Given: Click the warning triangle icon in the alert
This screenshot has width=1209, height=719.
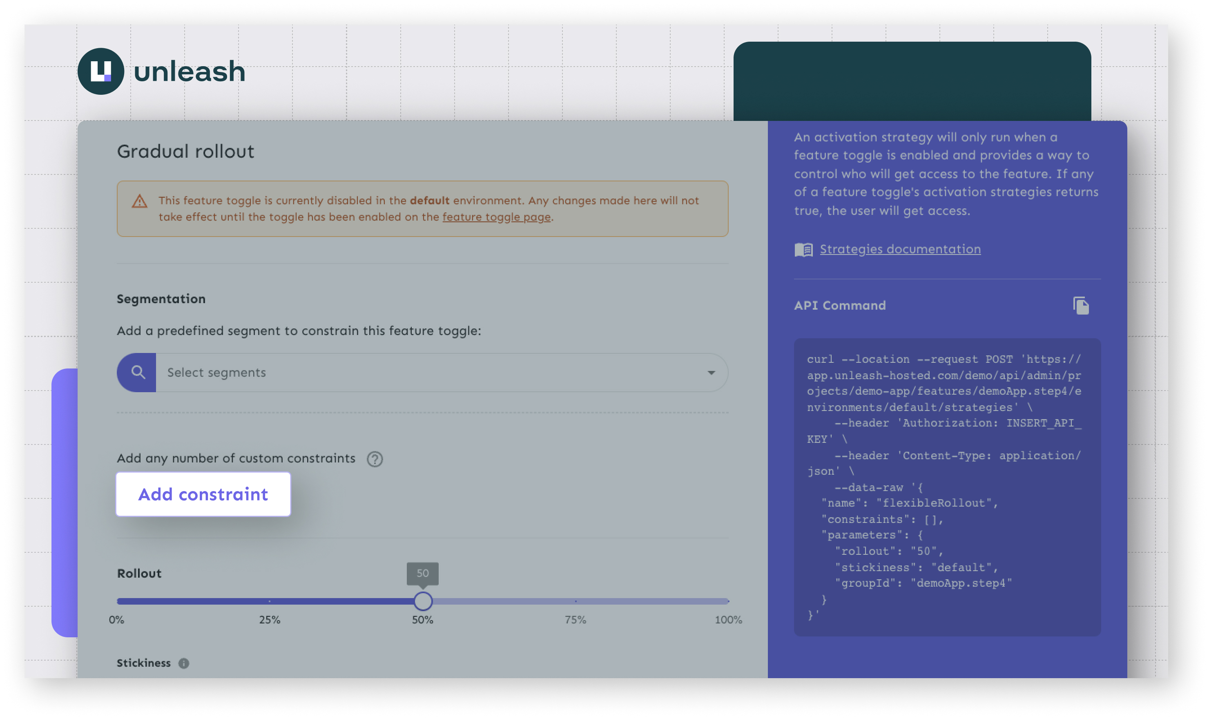Looking at the screenshot, I should point(140,201).
